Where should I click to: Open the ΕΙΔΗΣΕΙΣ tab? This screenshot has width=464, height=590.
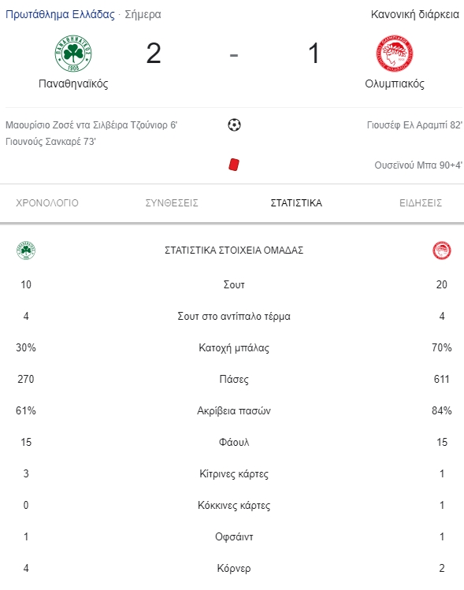[x=421, y=203]
